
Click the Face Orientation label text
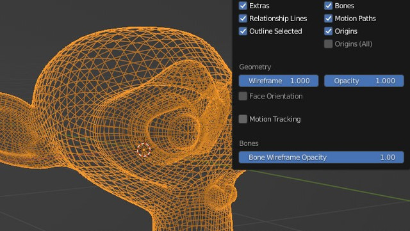276,96
